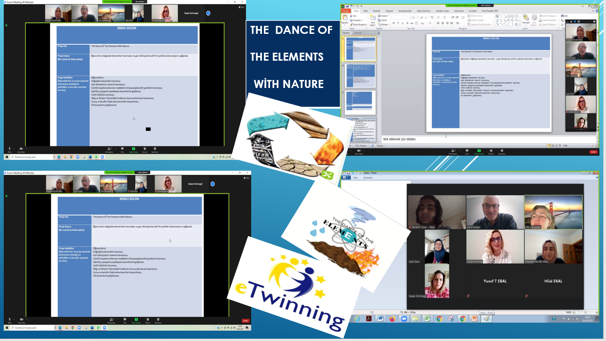This screenshot has height=341, width=606.
Task: Open Internet Explorer from Paint screenshot taskbar
Action: 357,319
